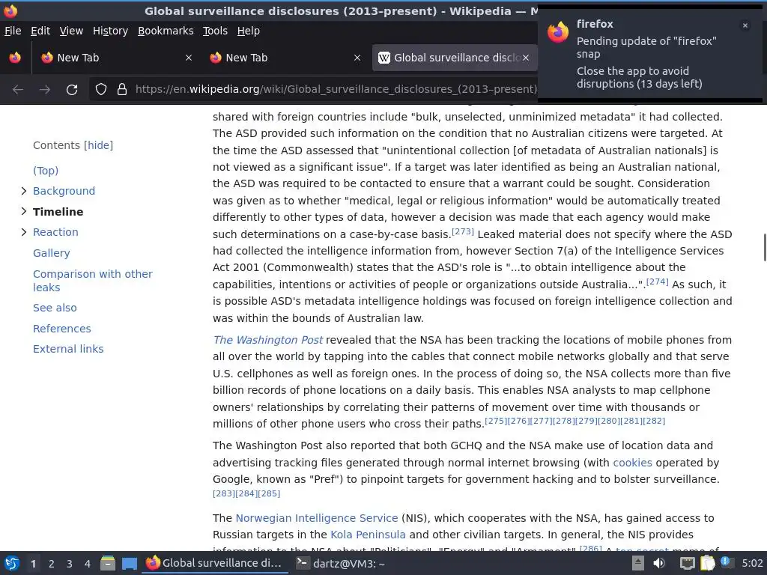This screenshot has width=767, height=575.
Task: Jump to References section
Action: [61, 329]
